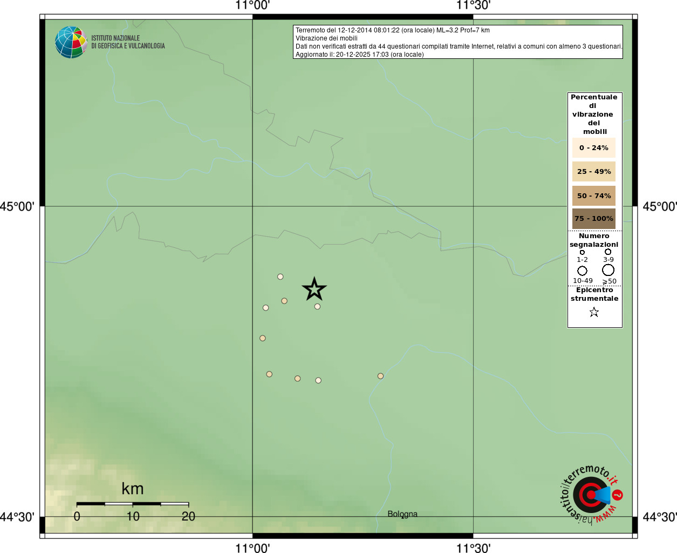This screenshot has height=553, width=677.
Task: Click the 11°00' label on the top axis
Action: coord(252,5)
